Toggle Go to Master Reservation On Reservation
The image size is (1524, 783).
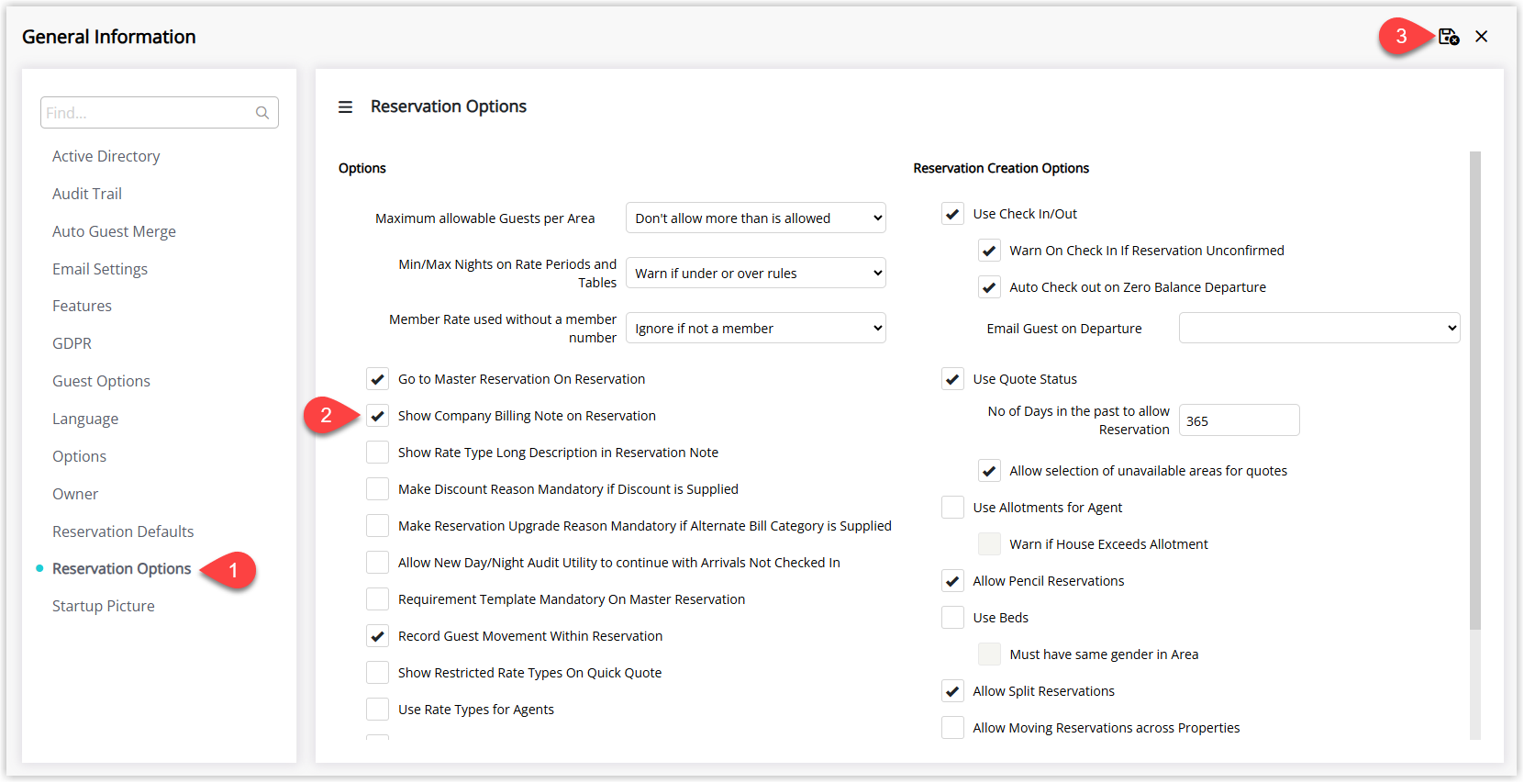tap(377, 379)
